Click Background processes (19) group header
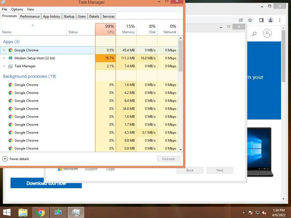 click(30, 76)
